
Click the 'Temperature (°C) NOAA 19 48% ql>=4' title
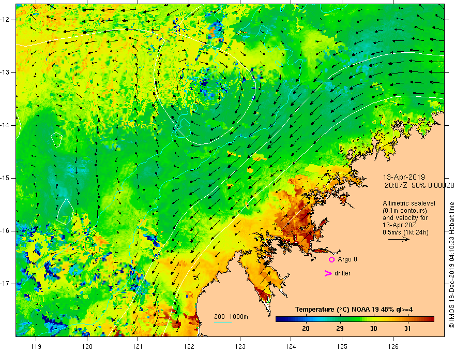pos(354,310)
